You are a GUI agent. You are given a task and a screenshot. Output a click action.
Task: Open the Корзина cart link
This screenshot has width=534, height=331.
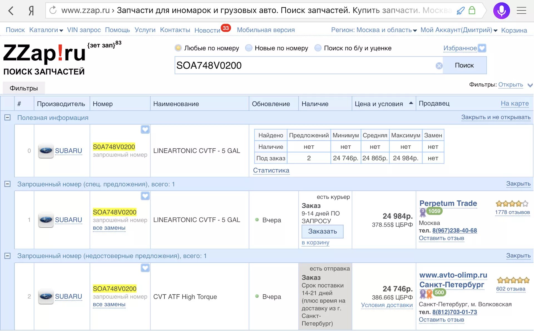tap(514, 30)
